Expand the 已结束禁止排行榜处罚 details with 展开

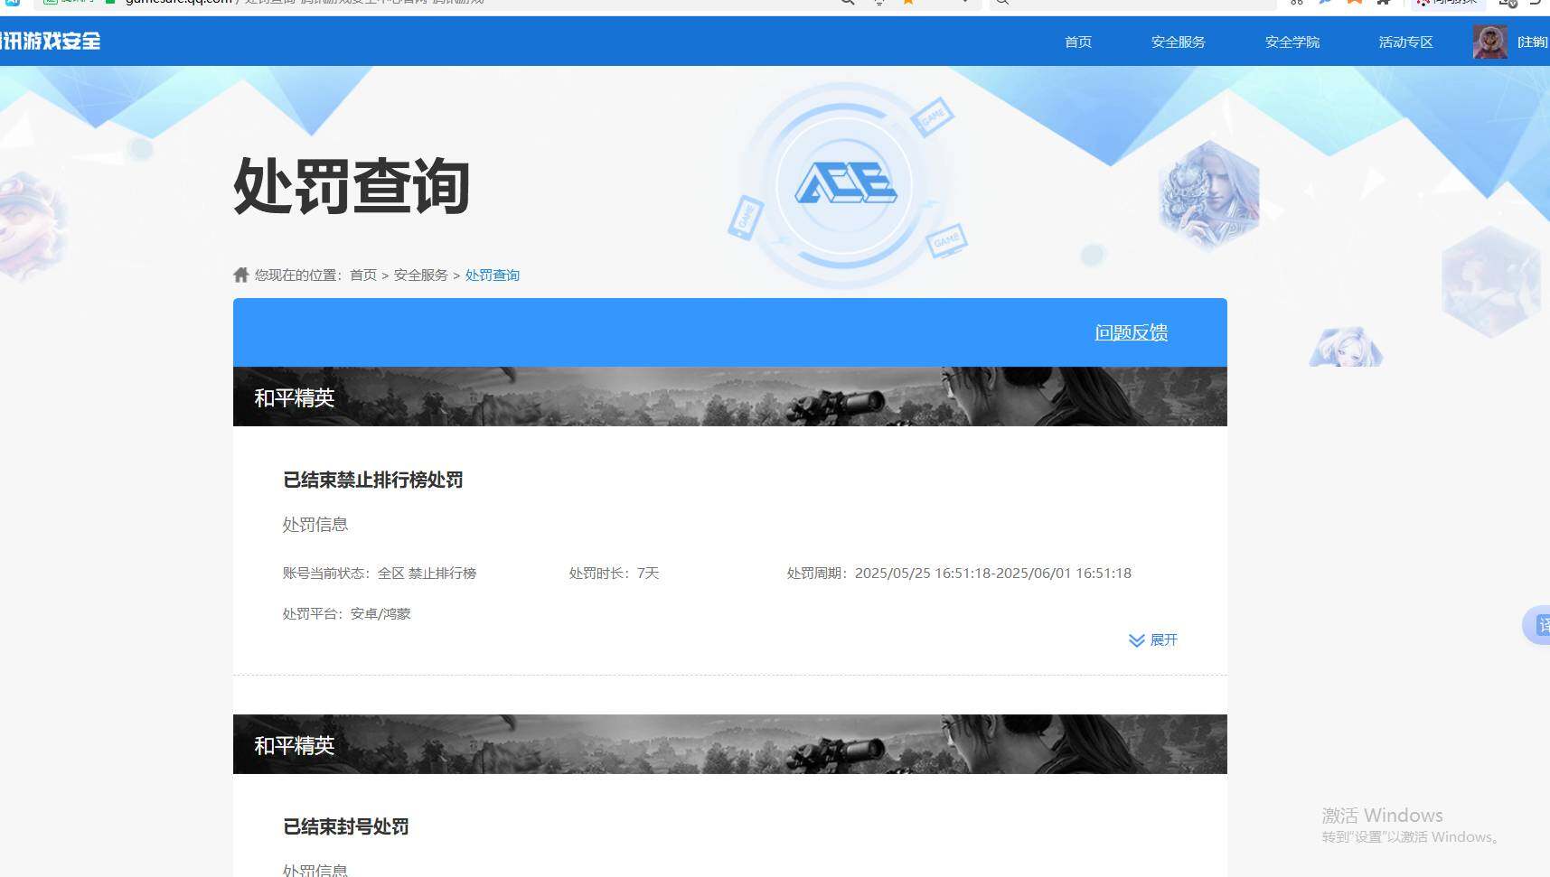pos(1153,640)
